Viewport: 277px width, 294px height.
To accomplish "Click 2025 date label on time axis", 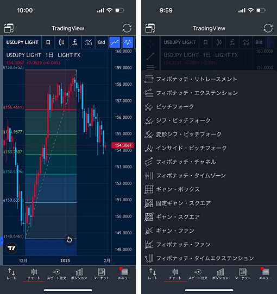I will click(x=65, y=260).
